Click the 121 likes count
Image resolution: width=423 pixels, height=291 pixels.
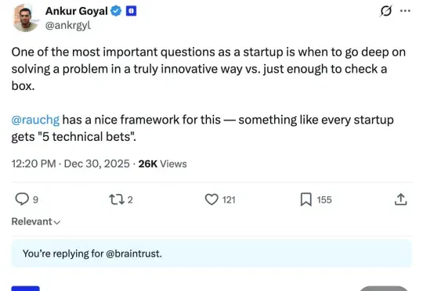(x=229, y=200)
